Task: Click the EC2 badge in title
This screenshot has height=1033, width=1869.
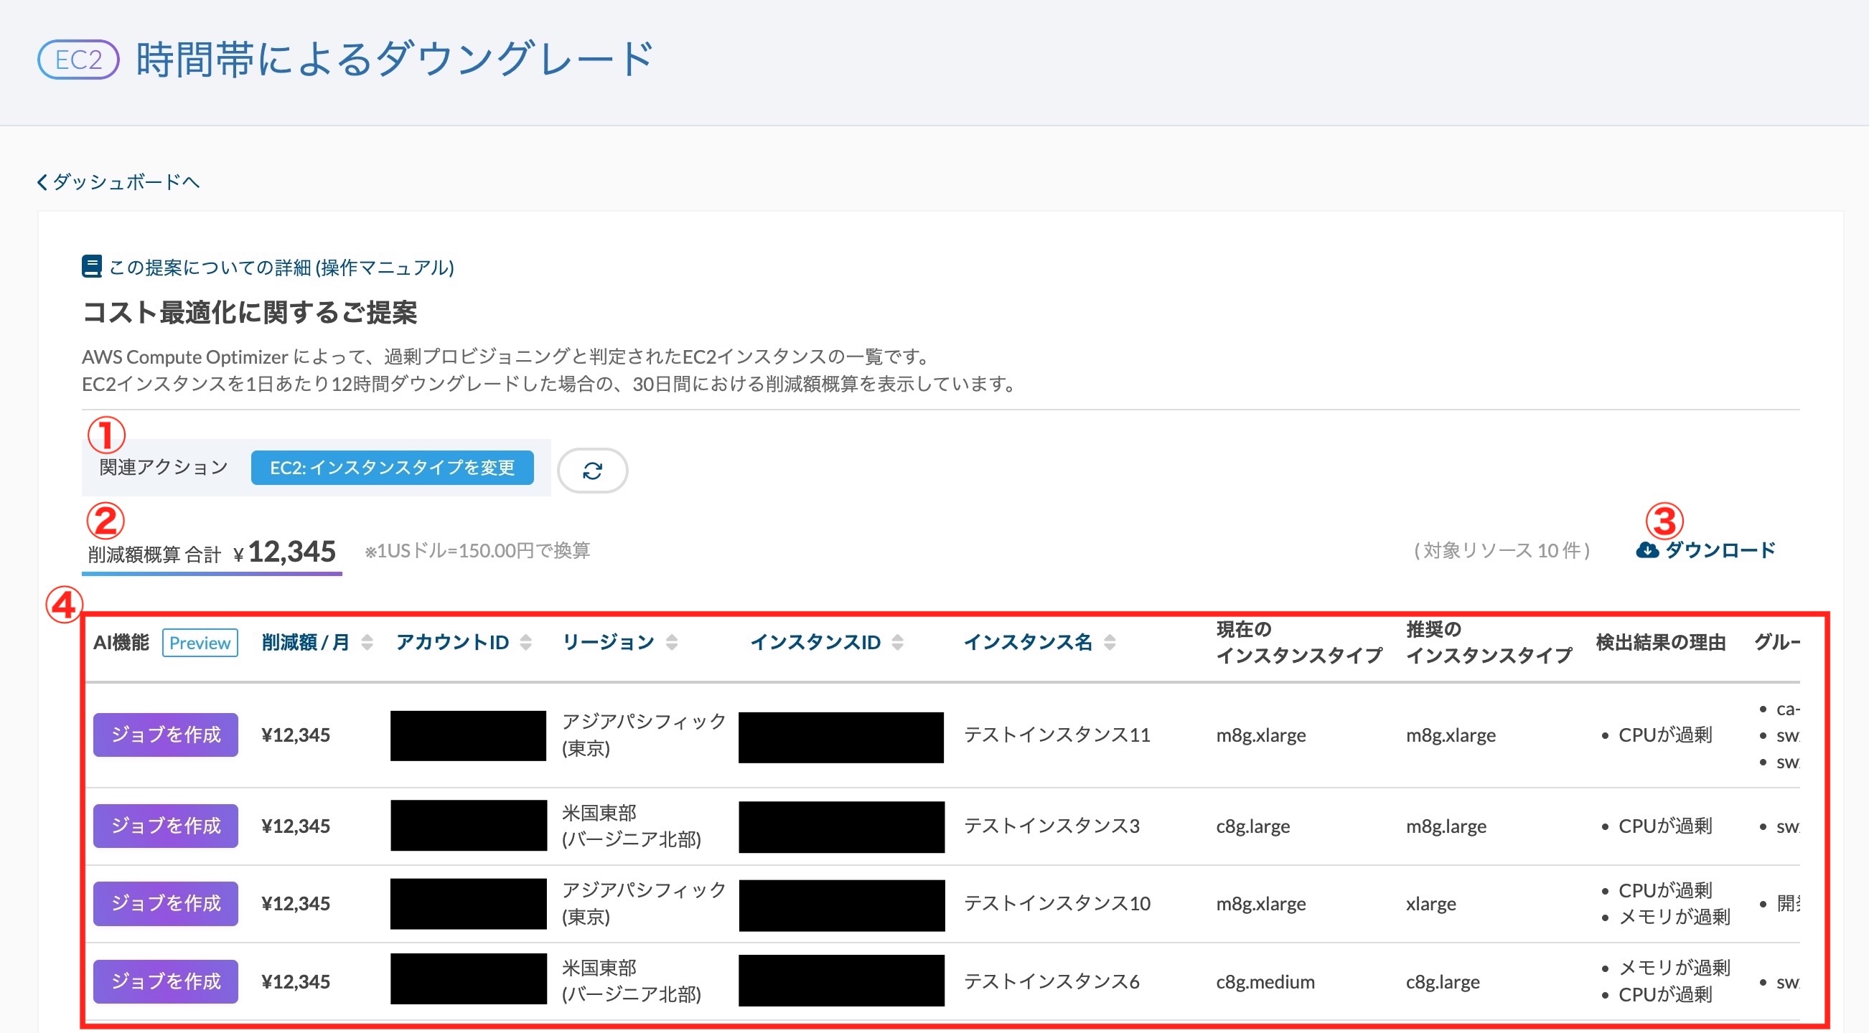Action: pos(78,60)
